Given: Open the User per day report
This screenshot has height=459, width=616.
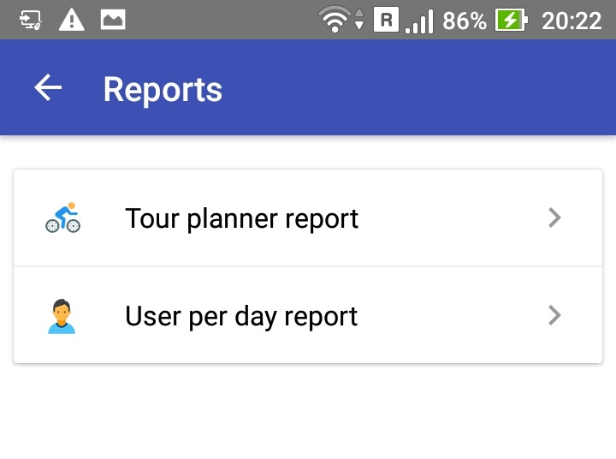Looking at the screenshot, I should tap(308, 315).
